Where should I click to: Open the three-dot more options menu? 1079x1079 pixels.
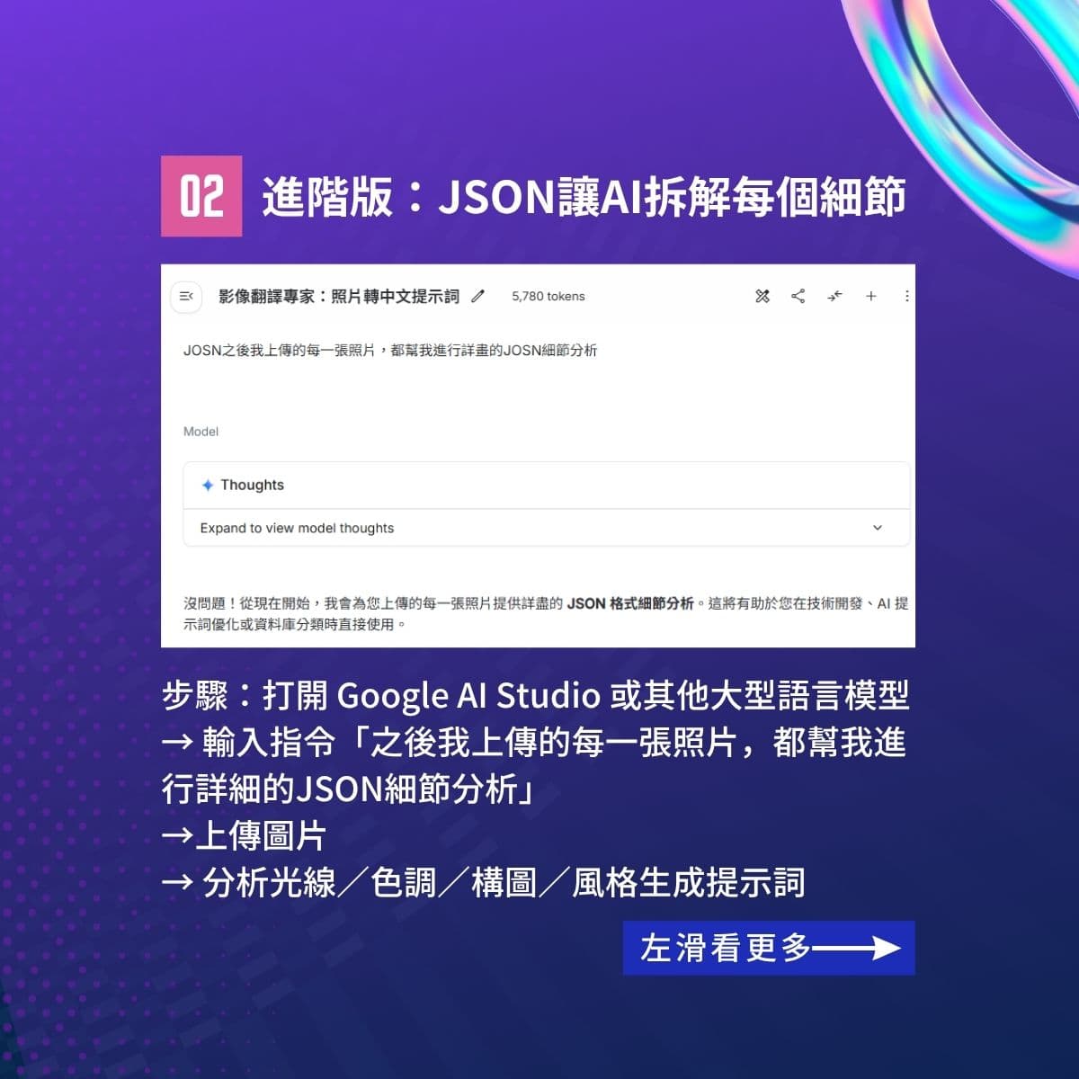[x=906, y=296]
